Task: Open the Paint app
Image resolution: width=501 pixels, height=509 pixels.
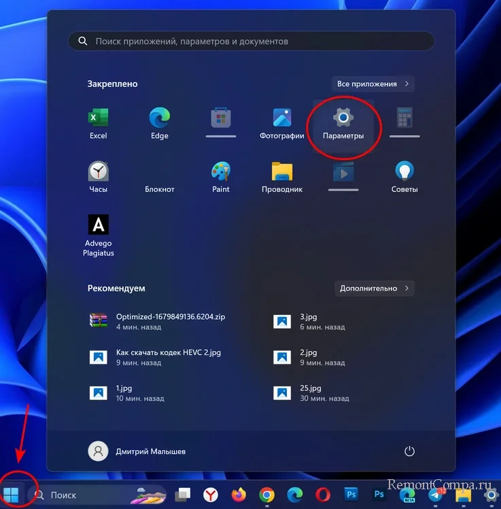Action: tap(221, 177)
